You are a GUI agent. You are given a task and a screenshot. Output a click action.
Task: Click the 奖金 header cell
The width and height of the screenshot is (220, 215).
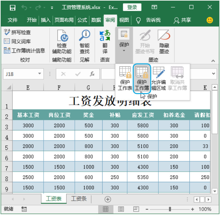tap(88, 115)
